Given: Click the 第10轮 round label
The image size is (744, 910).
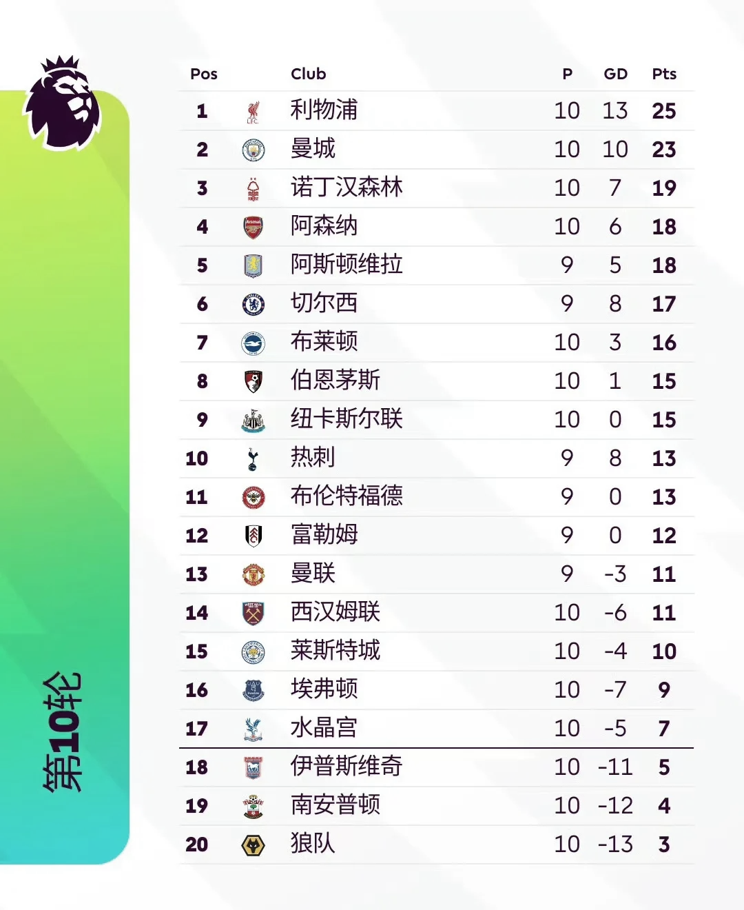Looking at the screenshot, I should (63, 731).
